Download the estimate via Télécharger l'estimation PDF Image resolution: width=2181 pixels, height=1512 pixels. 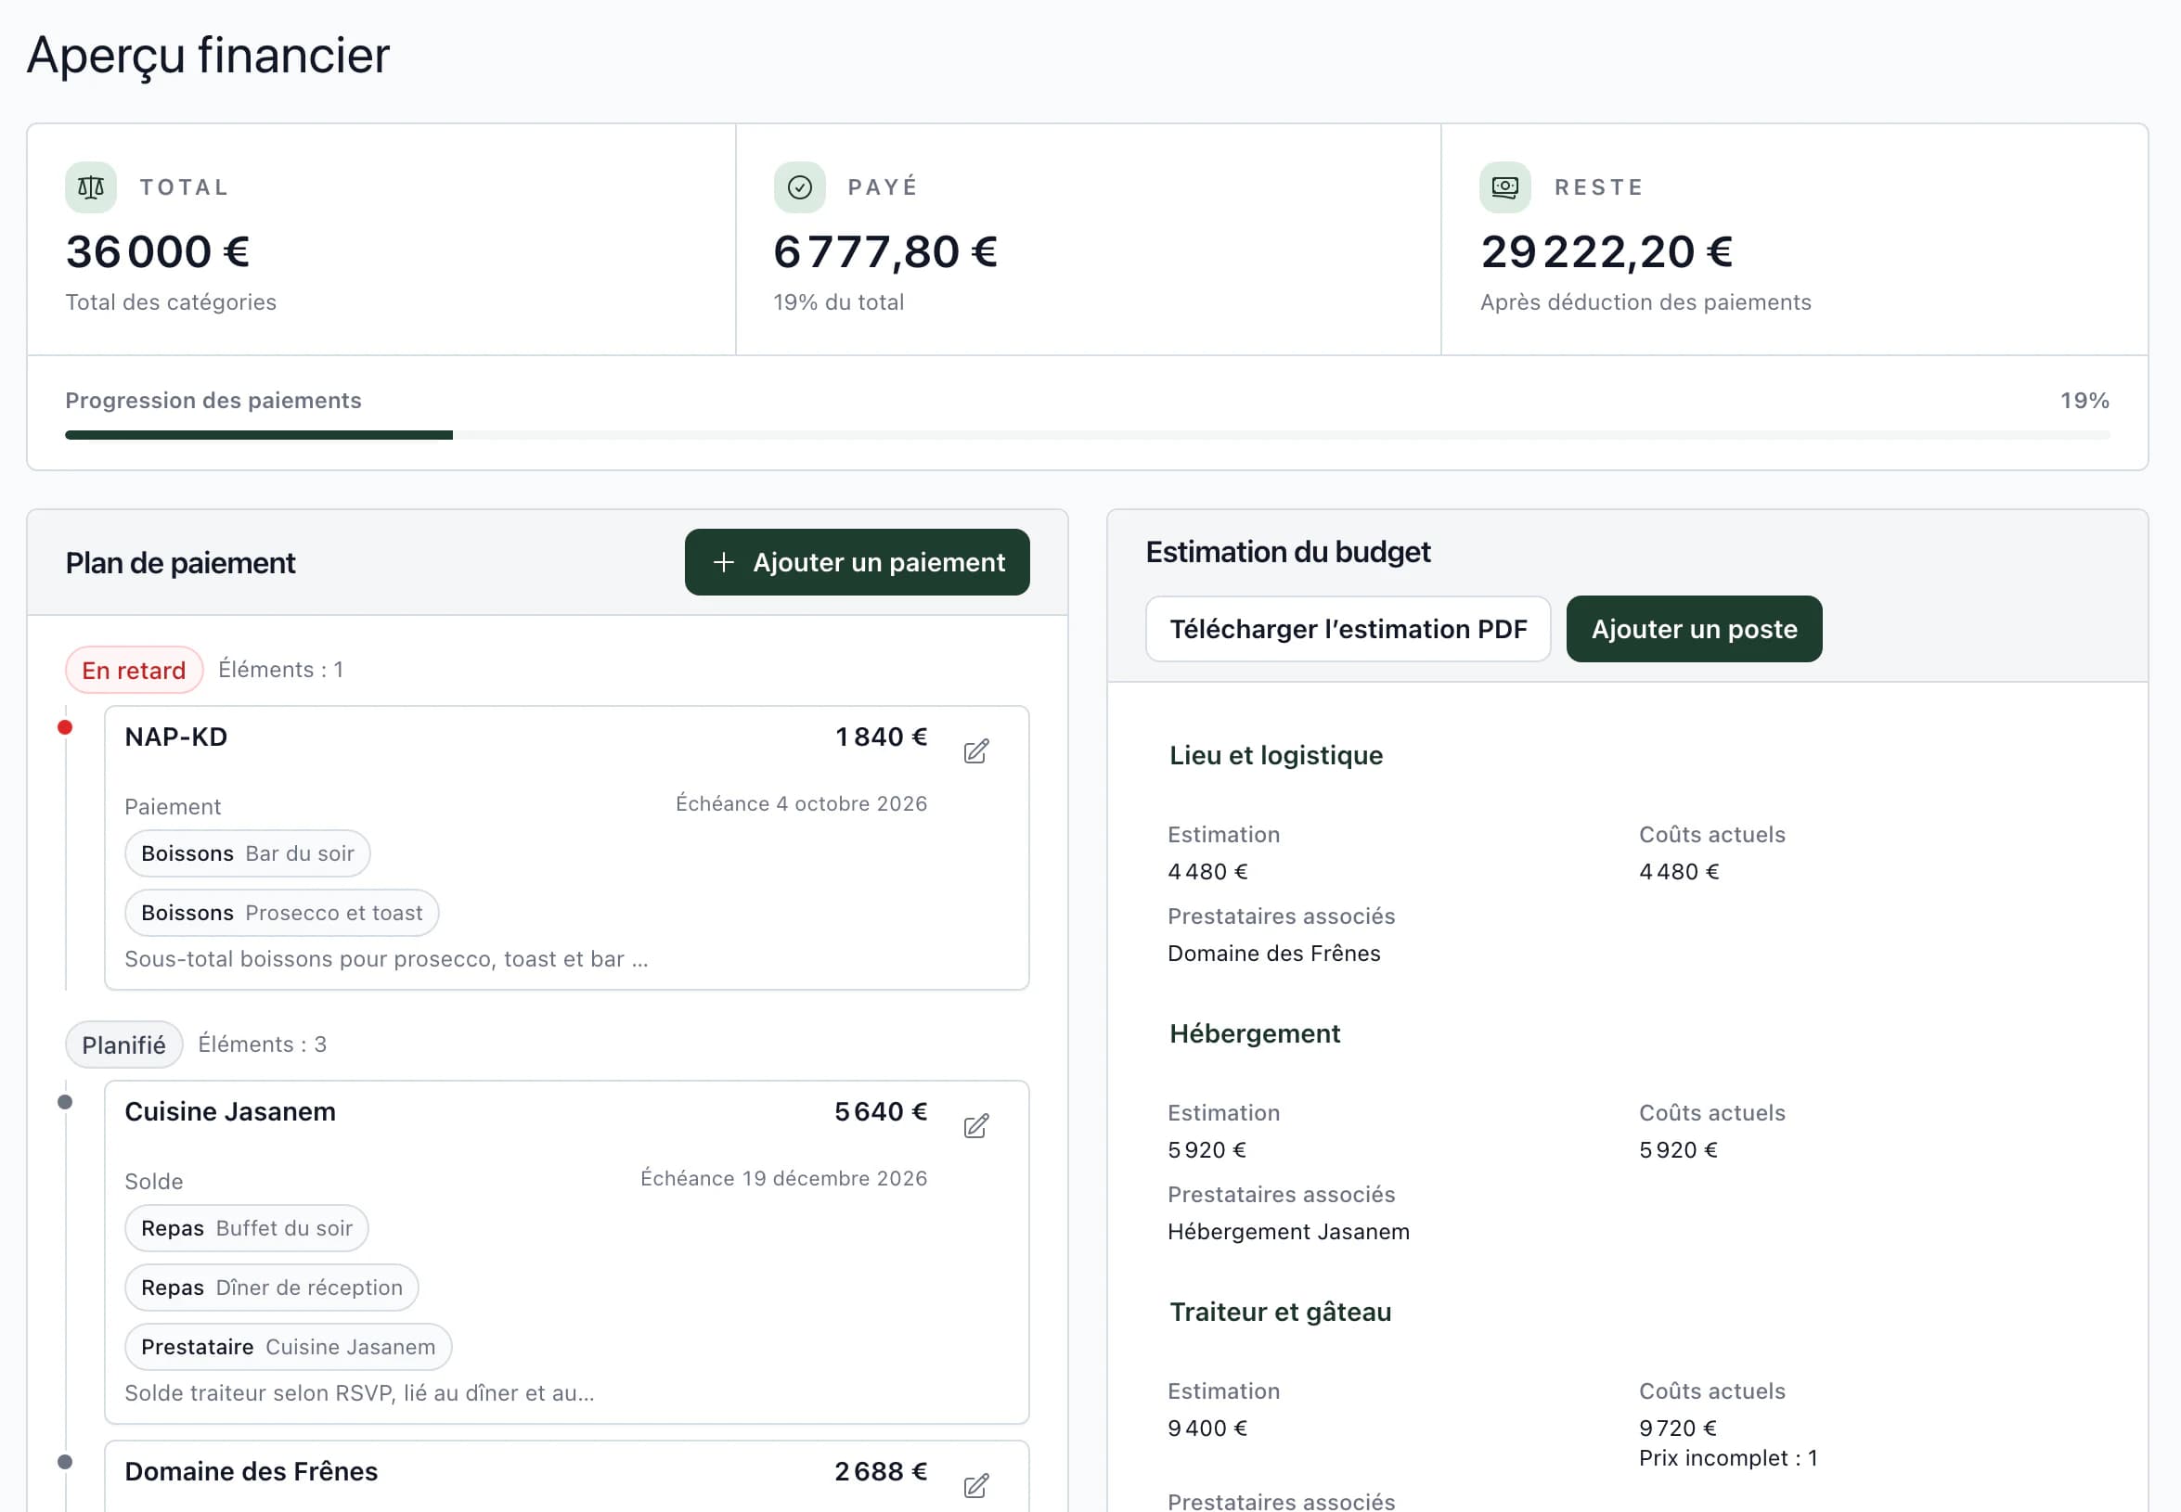click(x=1348, y=629)
